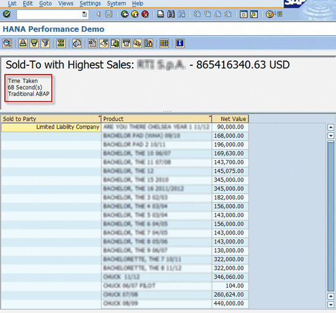The image size is (336, 313).
Task: Click the Save diskette icon
Action: click(x=109, y=14)
